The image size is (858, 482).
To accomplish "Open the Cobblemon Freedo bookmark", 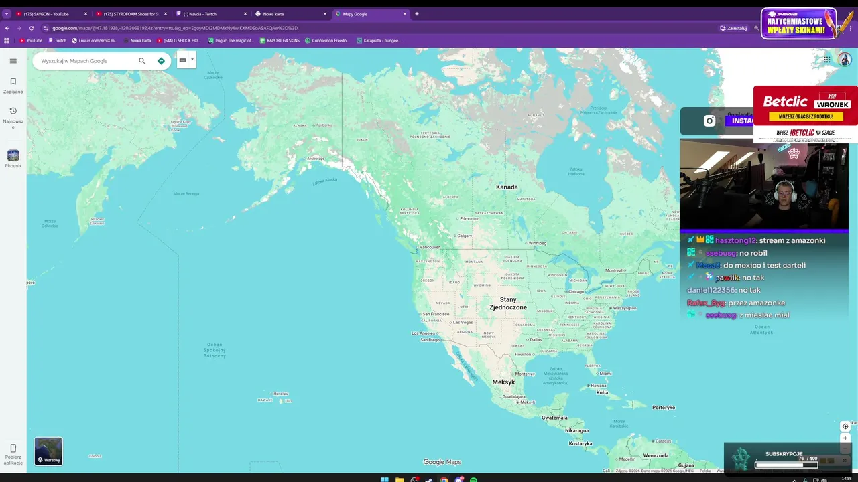I will pos(327,40).
